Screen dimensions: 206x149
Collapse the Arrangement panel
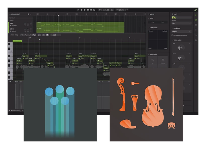10,14
